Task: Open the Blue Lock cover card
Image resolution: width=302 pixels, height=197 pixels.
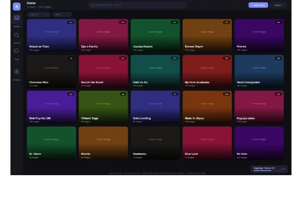Action: point(207,143)
